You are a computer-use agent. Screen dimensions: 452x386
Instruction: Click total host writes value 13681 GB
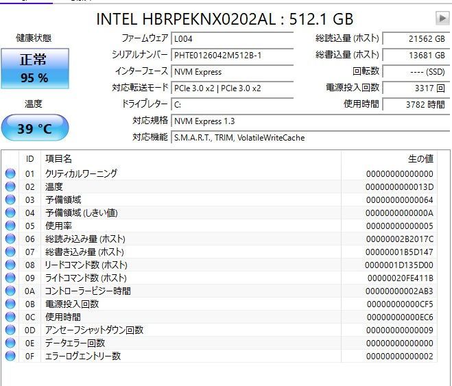click(x=416, y=55)
